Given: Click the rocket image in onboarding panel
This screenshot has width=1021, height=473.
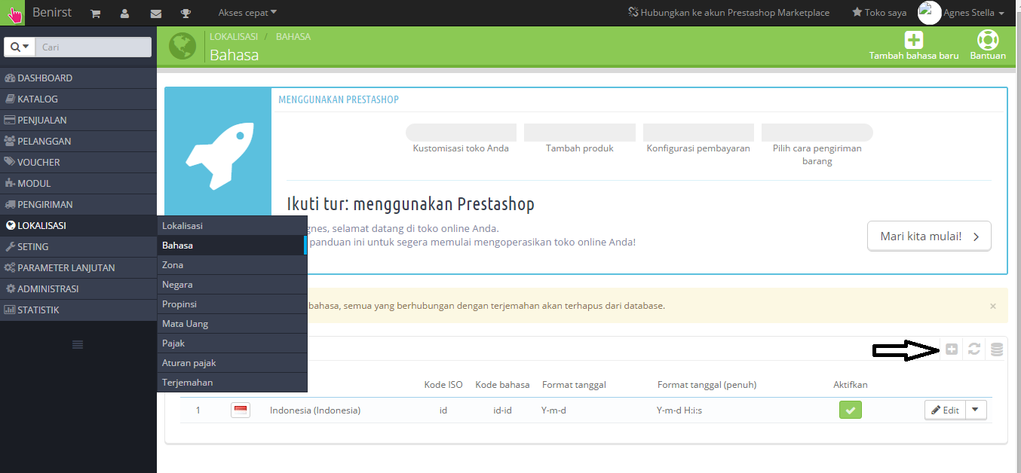Looking at the screenshot, I should [218, 157].
